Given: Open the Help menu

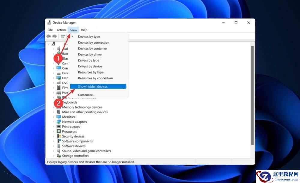Looking at the screenshot, I should click(84, 30).
